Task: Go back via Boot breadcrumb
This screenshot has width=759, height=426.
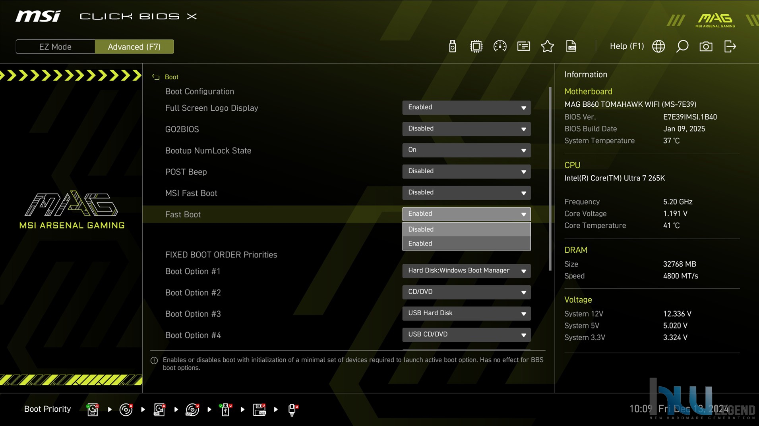Action: tap(172, 77)
